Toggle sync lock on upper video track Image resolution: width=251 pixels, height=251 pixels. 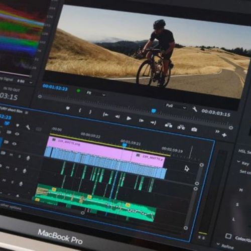click(9, 133)
